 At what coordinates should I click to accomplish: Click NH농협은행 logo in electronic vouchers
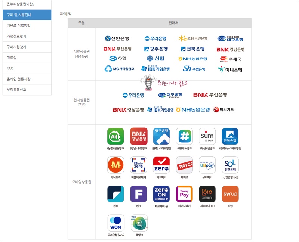click(193, 110)
